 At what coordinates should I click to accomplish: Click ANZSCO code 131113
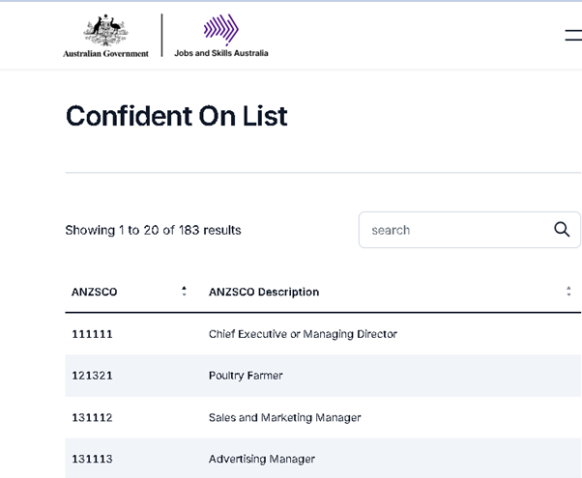92,459
